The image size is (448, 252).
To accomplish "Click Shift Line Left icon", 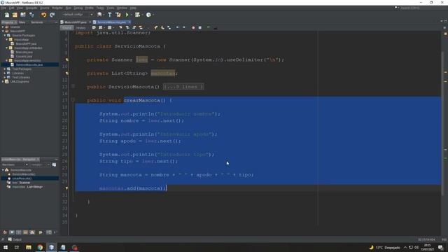I will [177, 28].
